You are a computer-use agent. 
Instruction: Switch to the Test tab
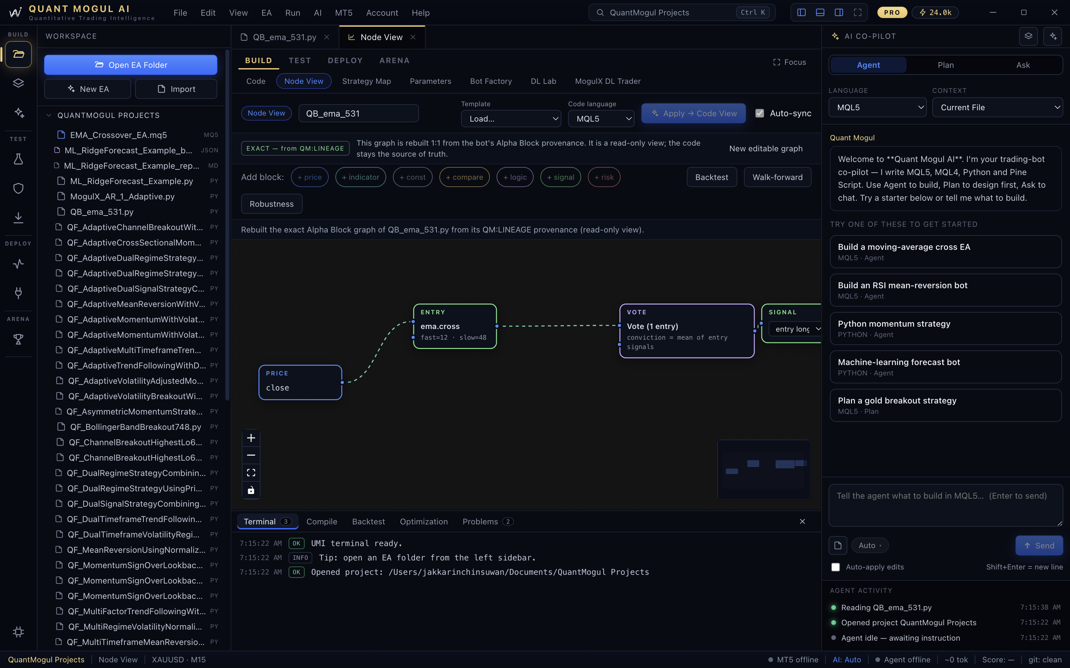(300, 60)
